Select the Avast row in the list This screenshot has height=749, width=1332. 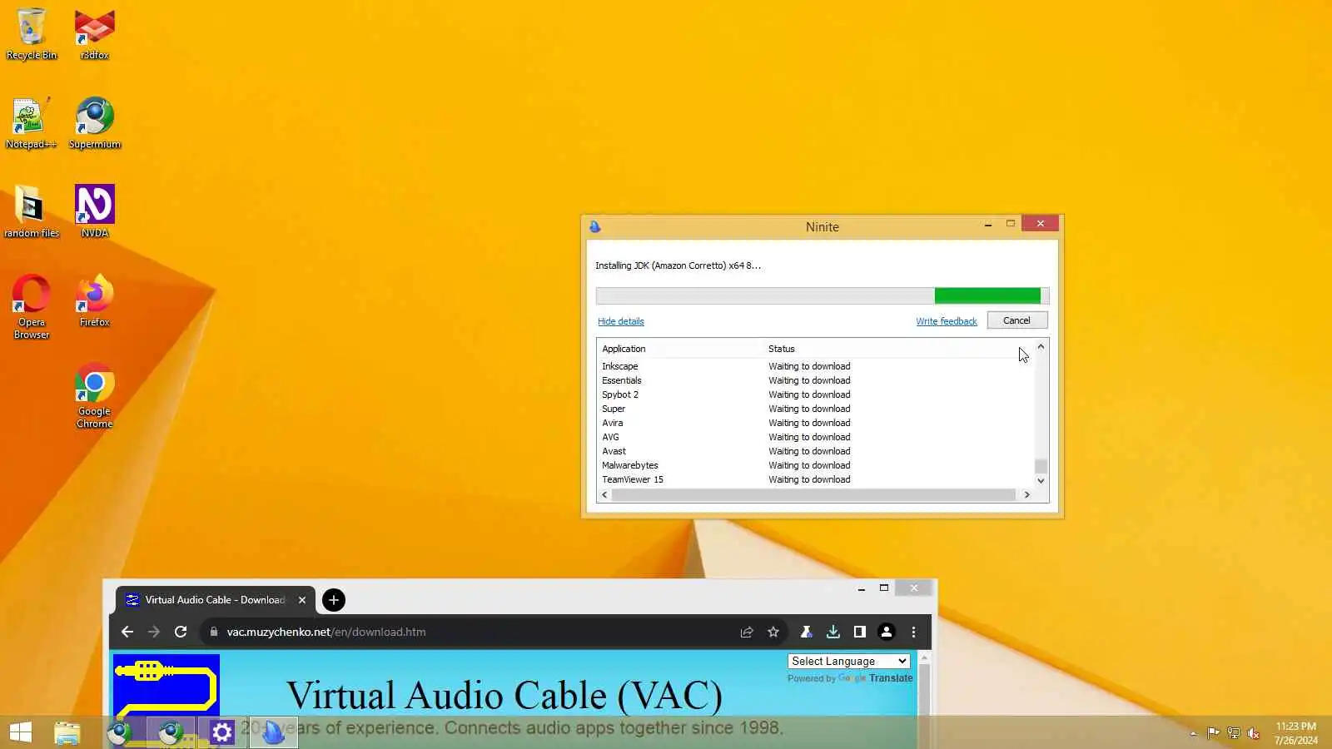tap(816, 451)
